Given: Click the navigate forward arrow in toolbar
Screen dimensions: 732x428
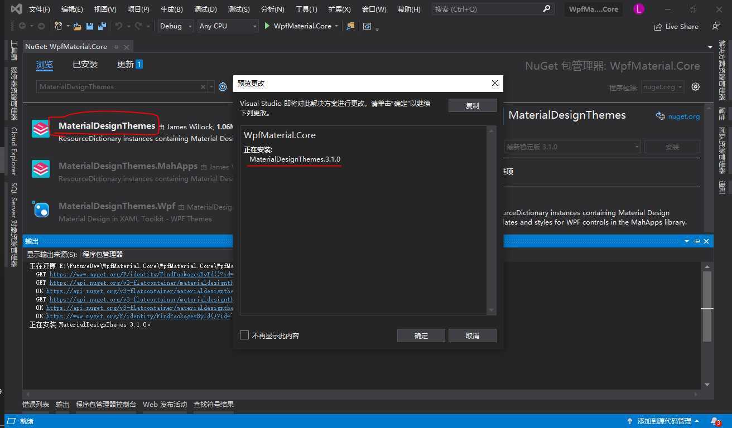Looking at the screenshot, I should pos(41,26).
